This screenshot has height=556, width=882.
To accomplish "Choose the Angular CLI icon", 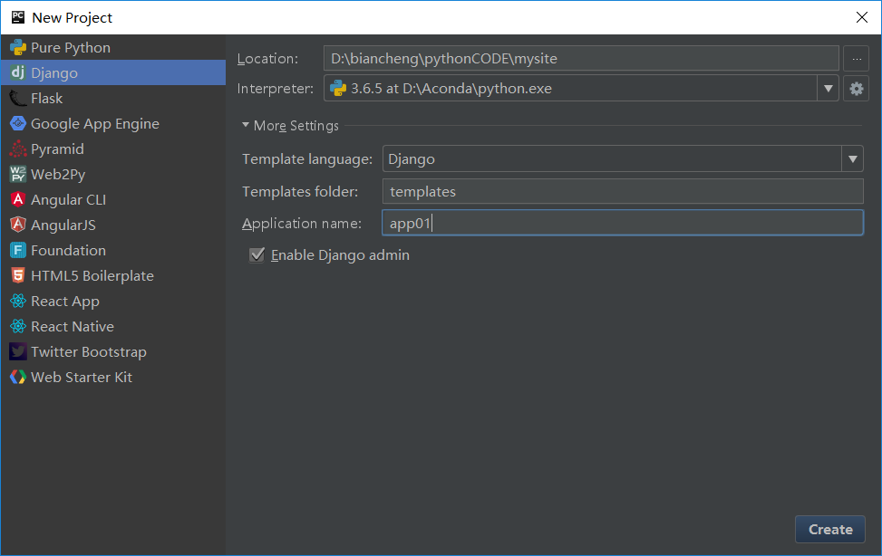I will pyautogui.click(x=18, y=199).
